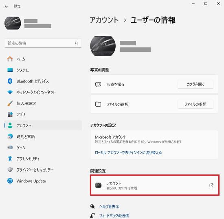Click the アクセシビリティ figure icon
Screen dimensions: 224x219
pos(10,159)
